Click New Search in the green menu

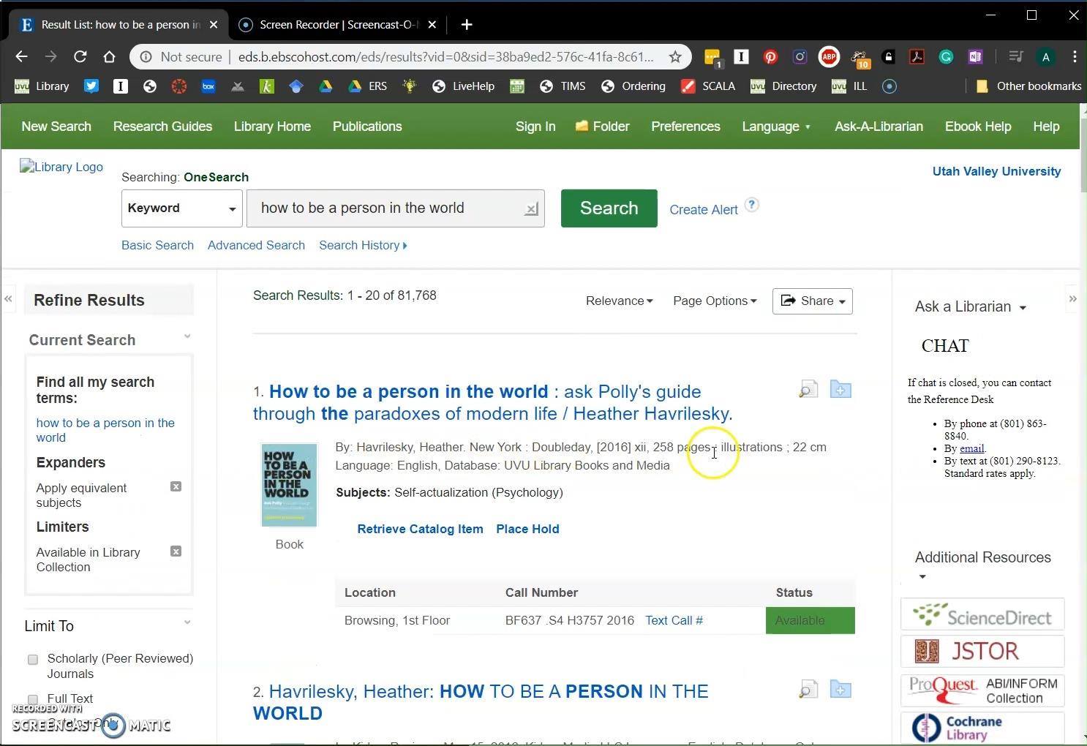coord(56,127)
